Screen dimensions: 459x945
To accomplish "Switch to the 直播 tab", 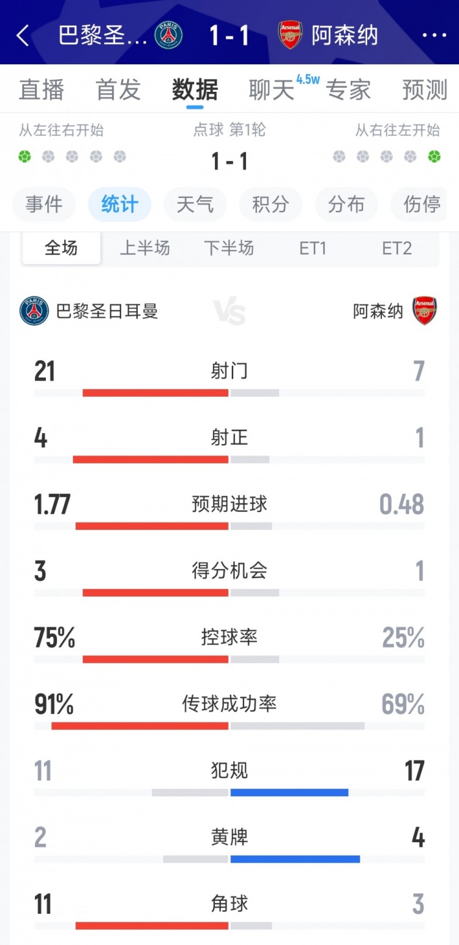I will [x=42, y=90].
